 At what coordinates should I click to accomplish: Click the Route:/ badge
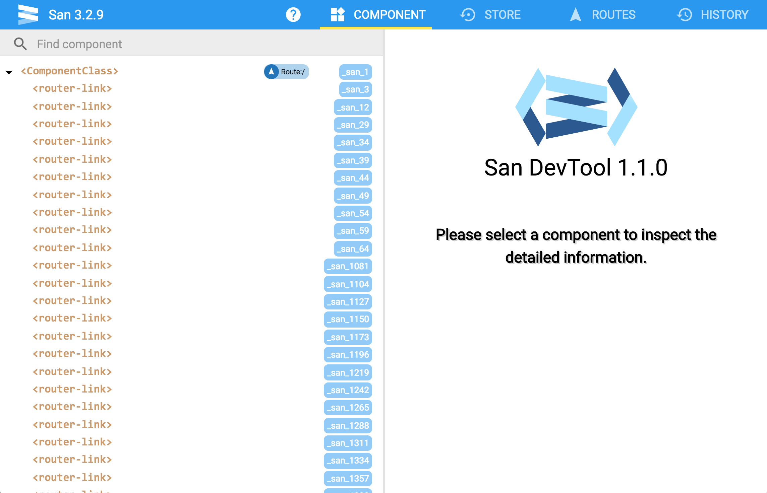(286, 72)
